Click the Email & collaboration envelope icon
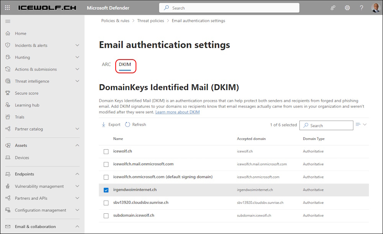Screen dimensions: 383x234 tap(8, 226)
